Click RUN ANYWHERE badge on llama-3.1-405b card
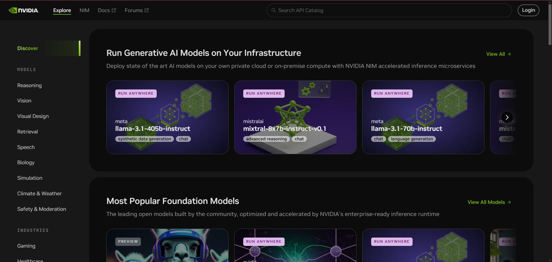Screen dimensions: 552x262 point(136,93)
